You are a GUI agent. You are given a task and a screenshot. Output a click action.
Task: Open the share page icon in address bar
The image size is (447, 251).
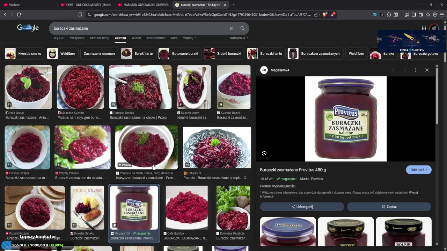(x=316, y=15)
